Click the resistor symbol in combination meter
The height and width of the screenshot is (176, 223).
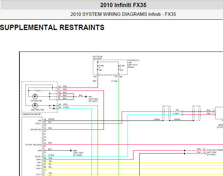coord(38,91)
